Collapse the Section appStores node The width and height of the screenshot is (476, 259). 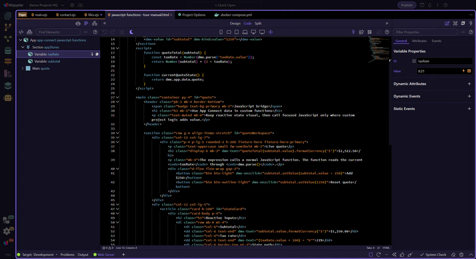(x=23, y=47)
